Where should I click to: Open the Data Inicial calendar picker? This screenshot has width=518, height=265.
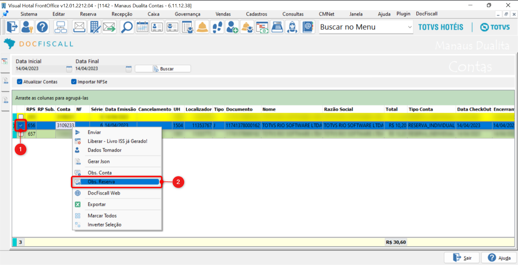coord(69,69)
